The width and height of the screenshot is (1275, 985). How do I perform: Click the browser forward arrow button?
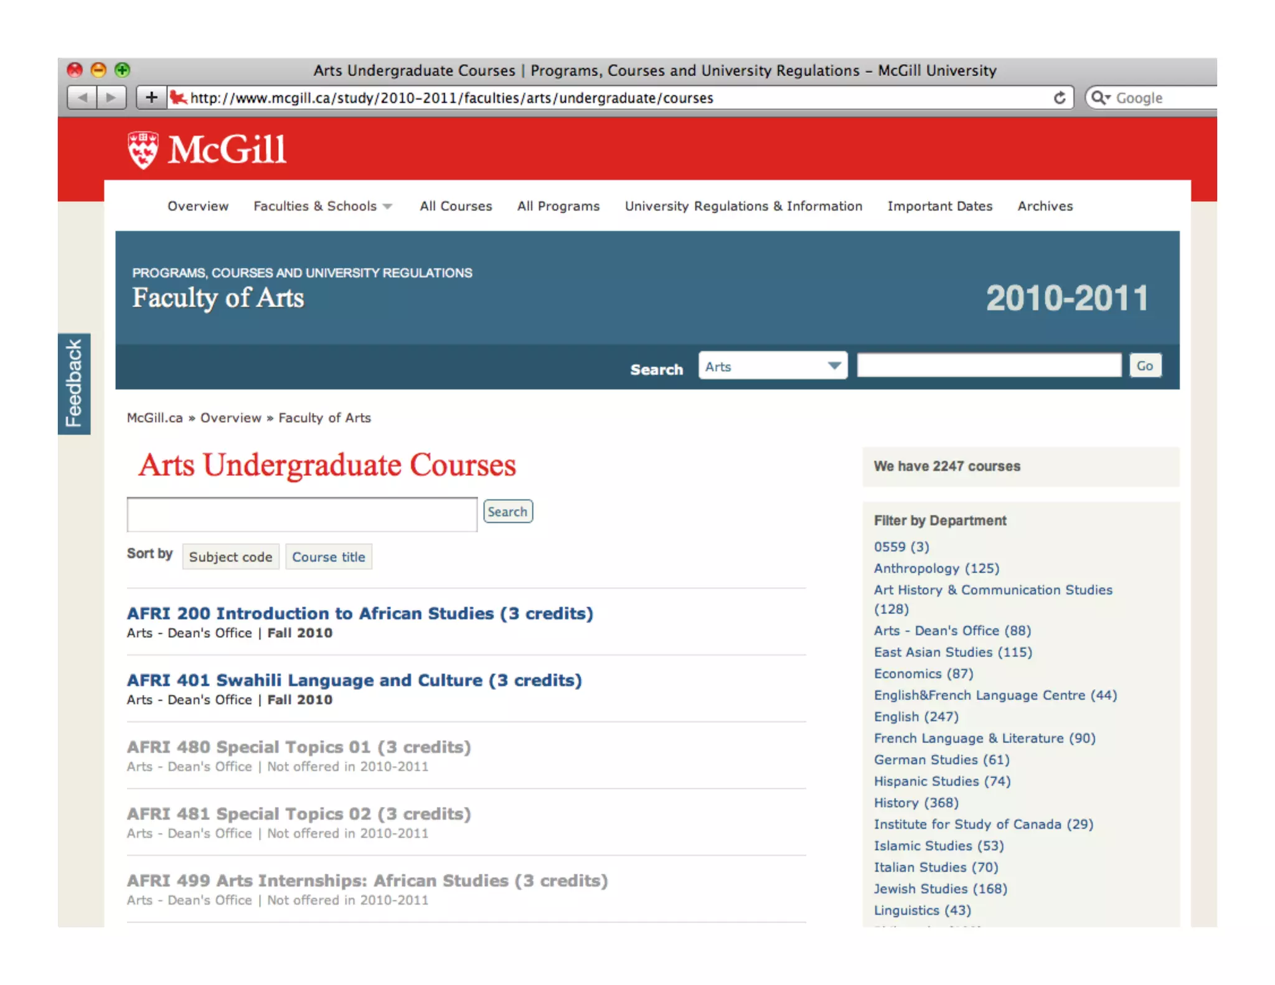112,98
